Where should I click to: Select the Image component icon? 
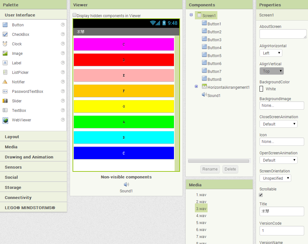pos(5,53)
